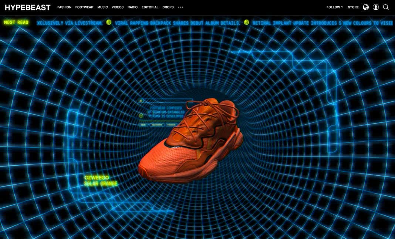Click the Ozweego Solar Orange label
Image resolution: width=395 pixels, height=239 pixels.
[x=101, y=181]
